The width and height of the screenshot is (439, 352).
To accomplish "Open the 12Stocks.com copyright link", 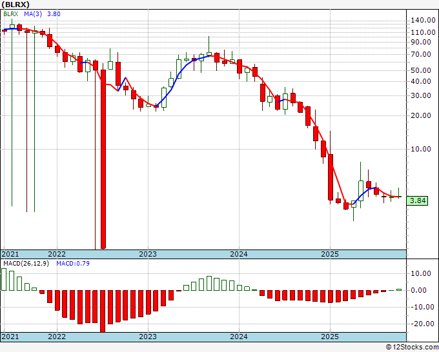I will [x=412, y=347].
